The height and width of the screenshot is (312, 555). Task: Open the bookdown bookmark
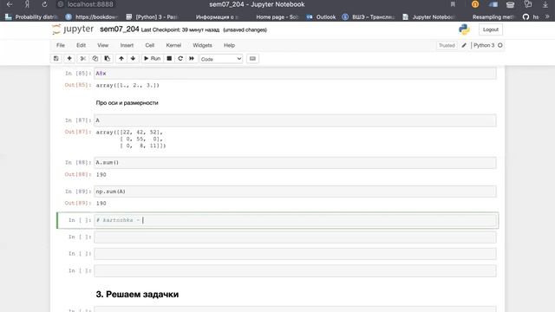92,17
